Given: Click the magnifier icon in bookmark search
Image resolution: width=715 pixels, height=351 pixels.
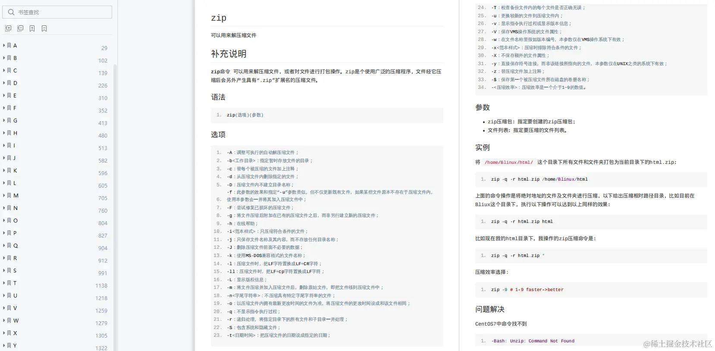Looking at the screenshot, I should point(11,12).
